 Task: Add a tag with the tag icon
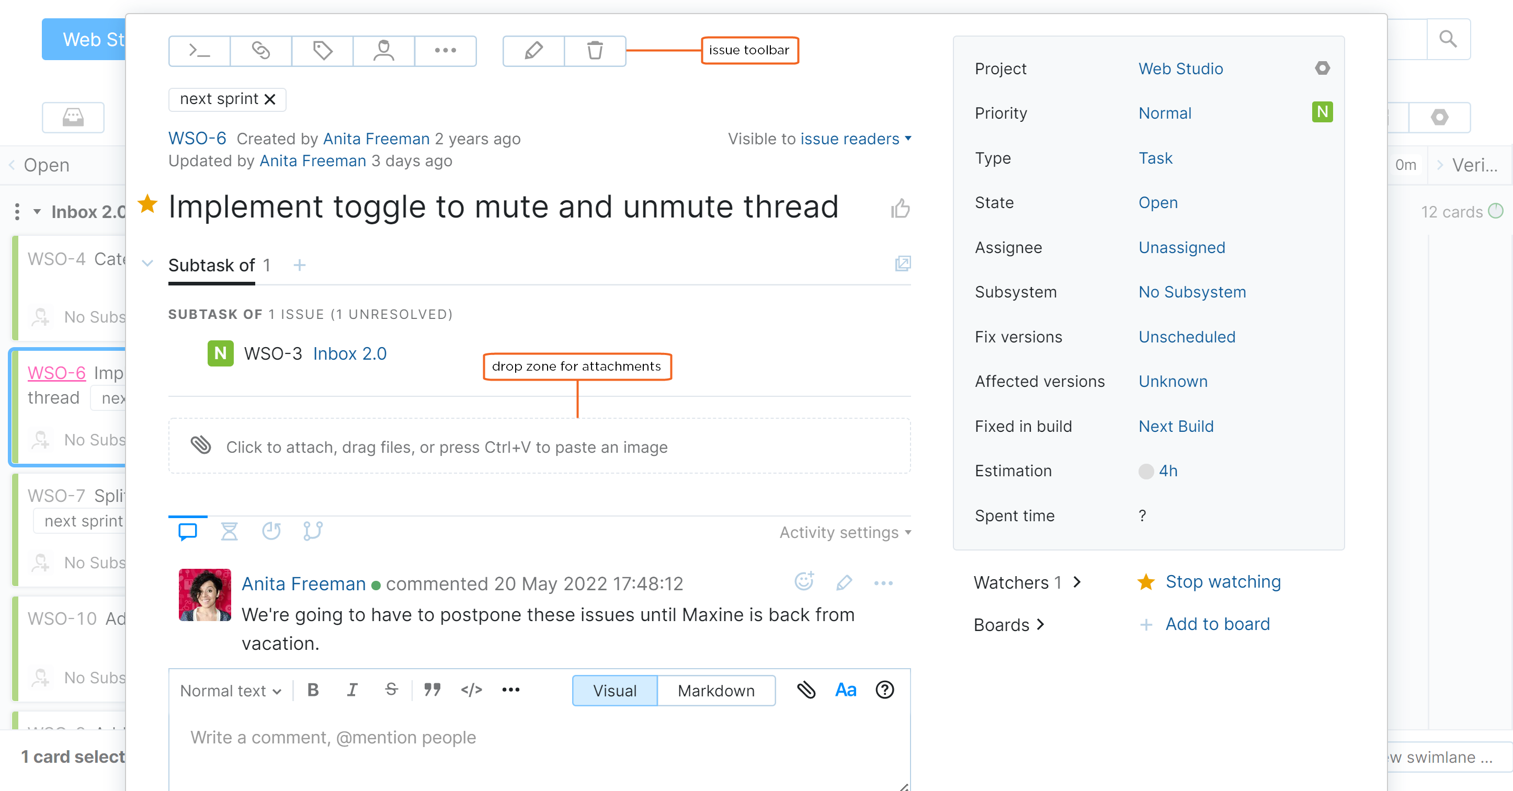pyautogui.click(x=322, y=51)
